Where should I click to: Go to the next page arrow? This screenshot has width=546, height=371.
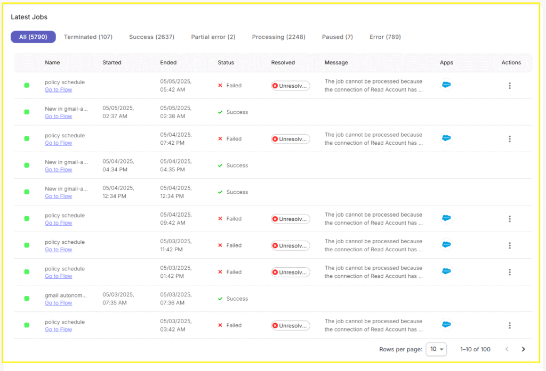[523, 349]
